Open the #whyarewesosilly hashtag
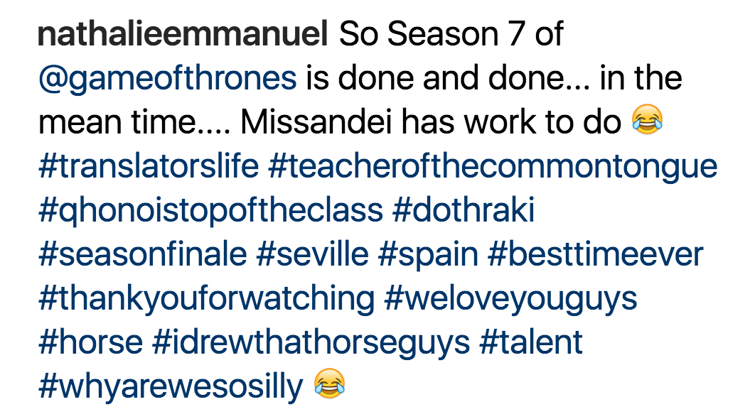 tap(171, 388)
